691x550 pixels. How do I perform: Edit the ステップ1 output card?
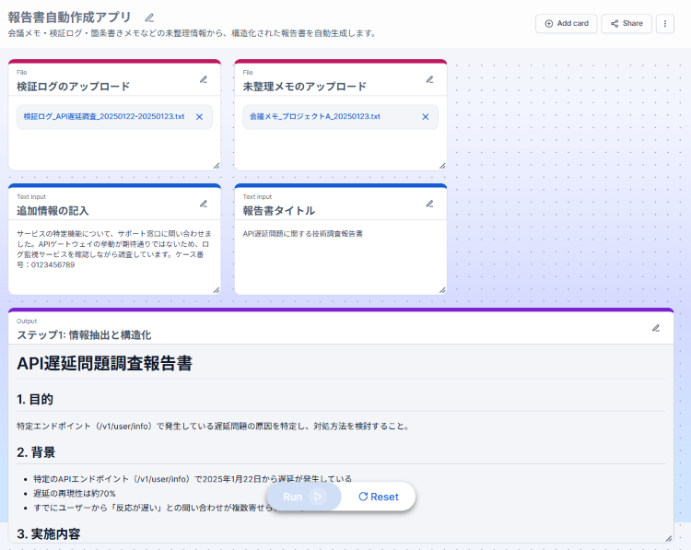tap(656, 328)
